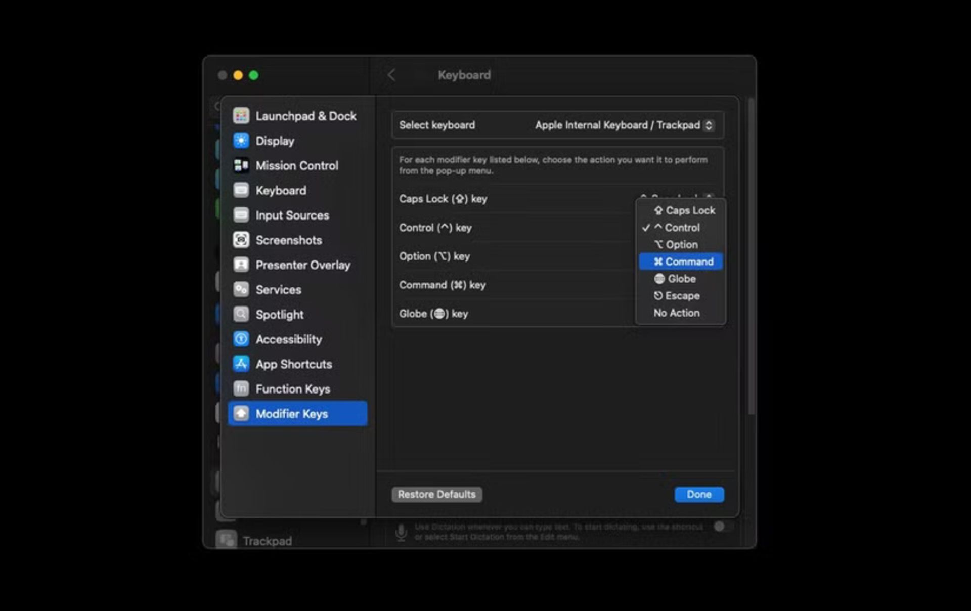Click the Display settings icon
The image size is (971, 611).
(242, 140)
